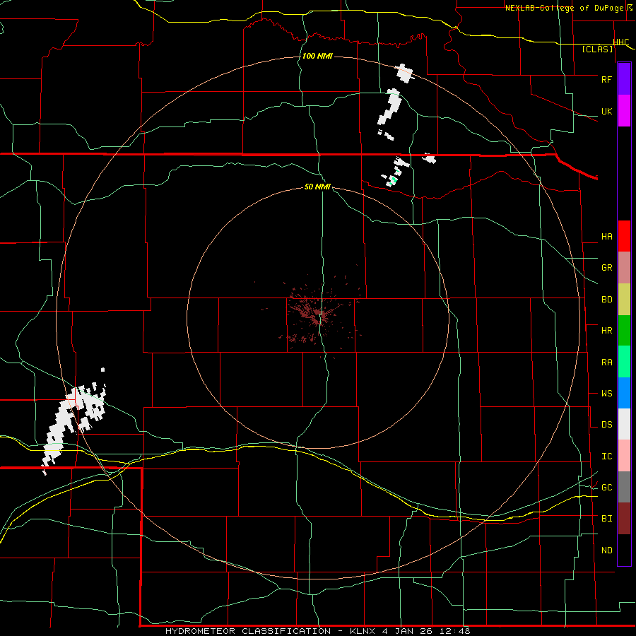
Task: Pick the light green RA rain swatch
Action: [x=624, y=361]
